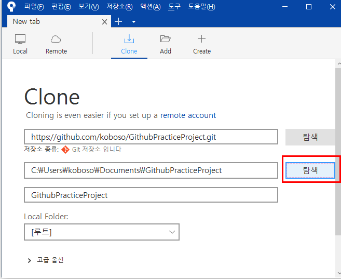Click the 'Local Folder:' label
Screen dimensions: 341x279
tap(46, 217)
